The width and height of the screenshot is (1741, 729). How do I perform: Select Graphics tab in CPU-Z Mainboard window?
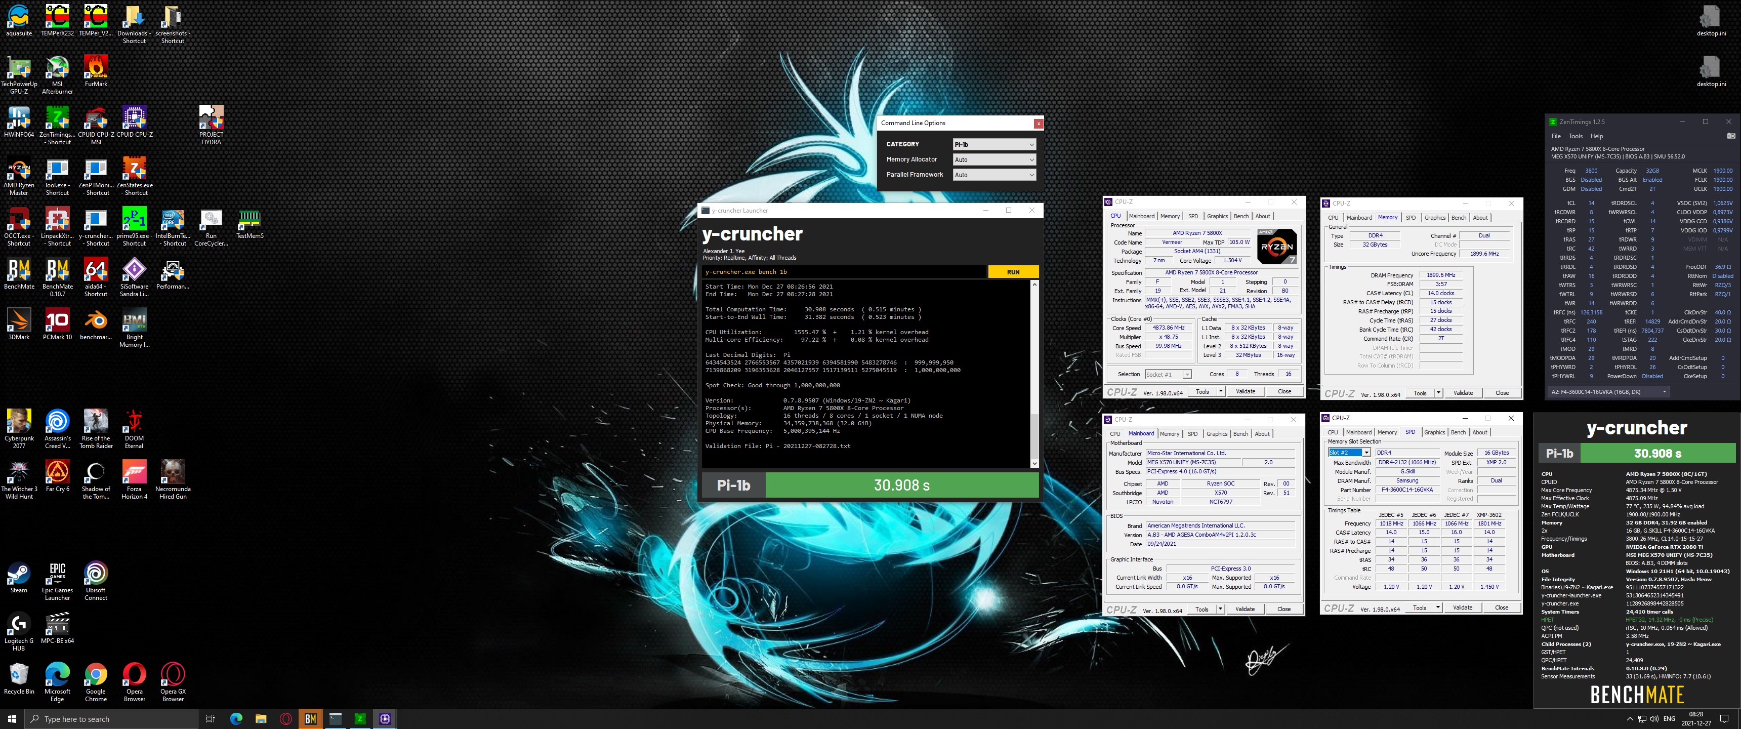click(1217, 434)
